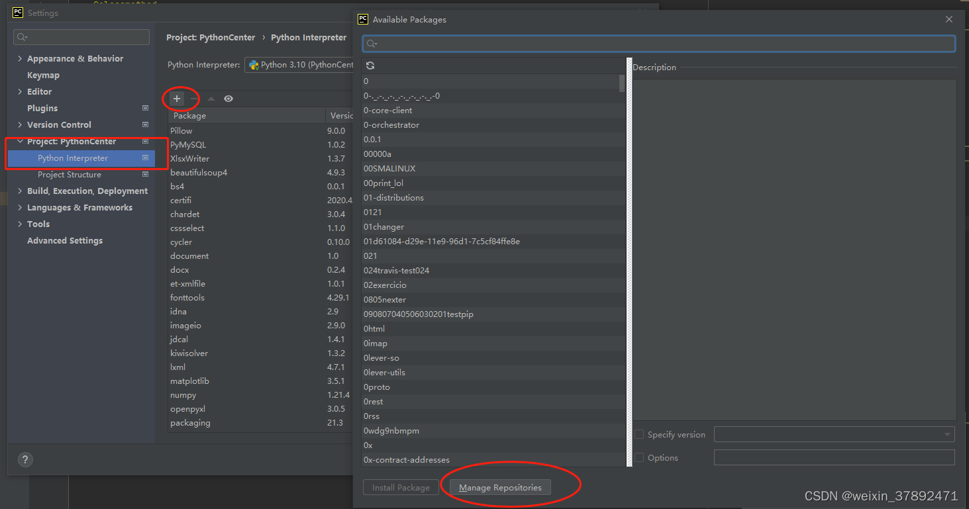Open the Keymap settings page
The height and width of the screenshot is (509, 969).
point(43,75)
